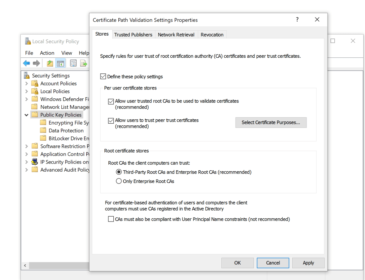Click the Export List toolbar icon
Viewport: 365px width, 280px height.
(83, 63)
